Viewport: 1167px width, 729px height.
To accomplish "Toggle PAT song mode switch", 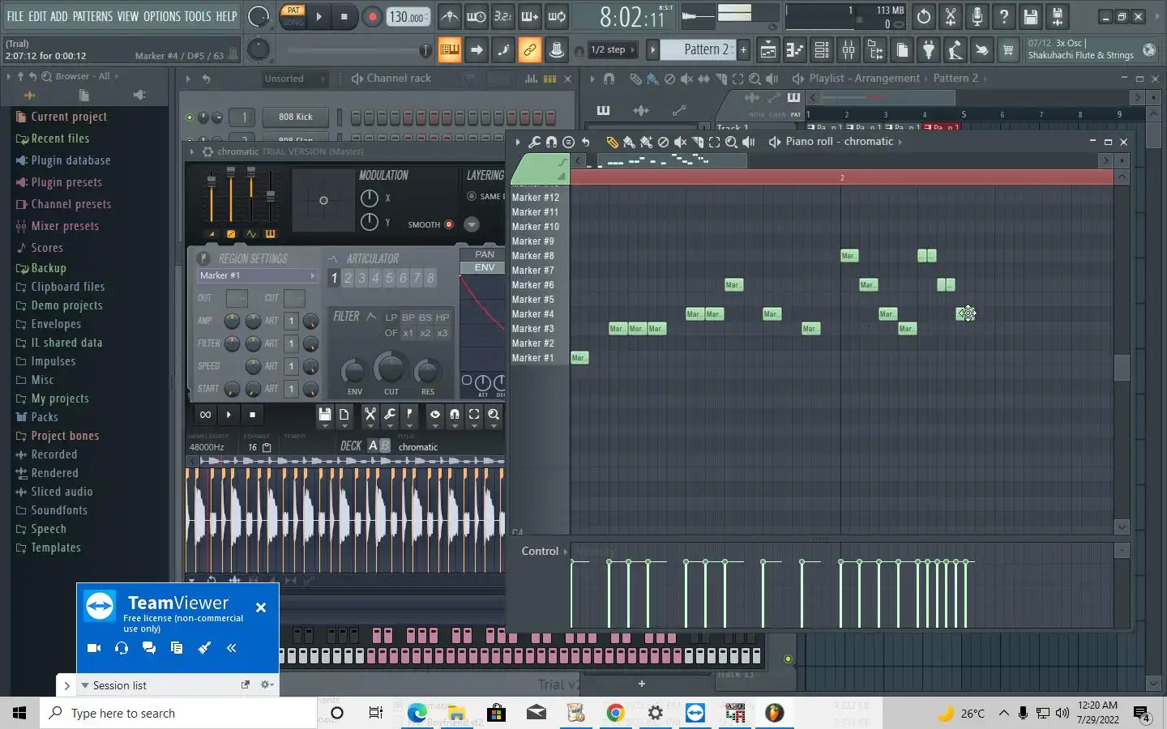I will click(x=293, y=16).
